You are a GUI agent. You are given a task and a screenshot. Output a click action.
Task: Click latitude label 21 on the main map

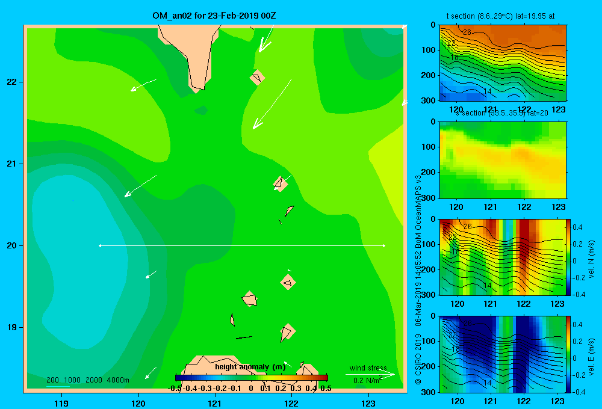click(x=12, y=164)
